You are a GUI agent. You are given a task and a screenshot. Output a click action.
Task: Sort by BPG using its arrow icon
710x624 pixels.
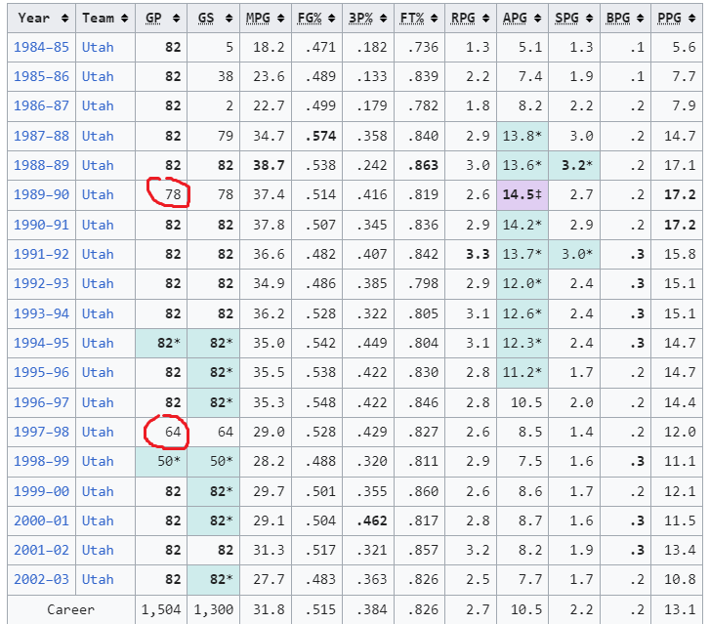click(641, 19)
